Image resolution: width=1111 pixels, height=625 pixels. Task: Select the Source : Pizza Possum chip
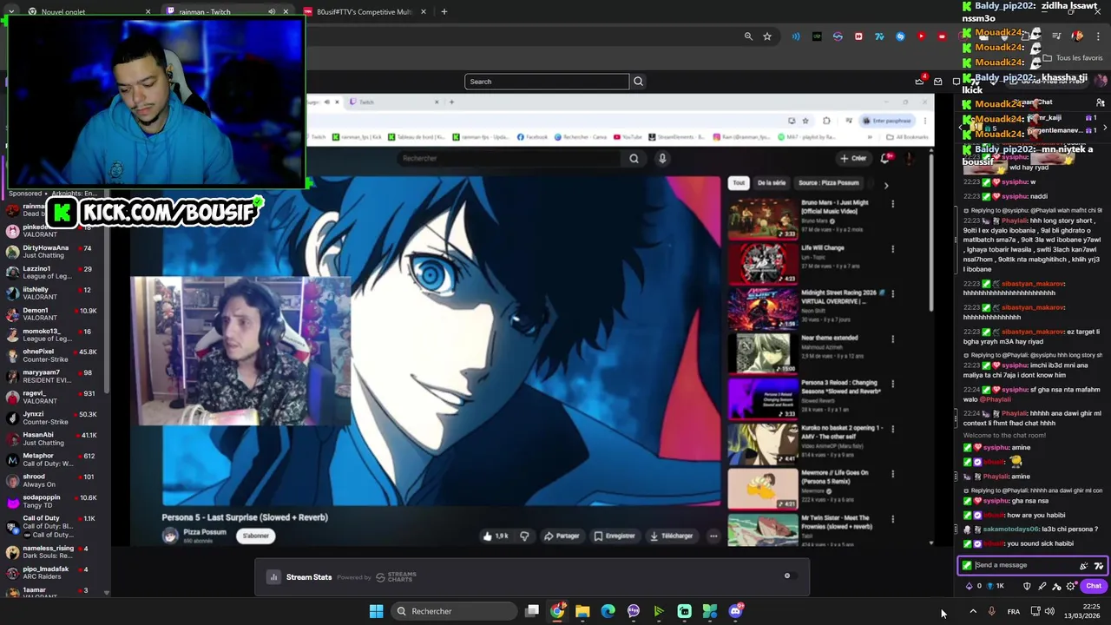point(829,183)
